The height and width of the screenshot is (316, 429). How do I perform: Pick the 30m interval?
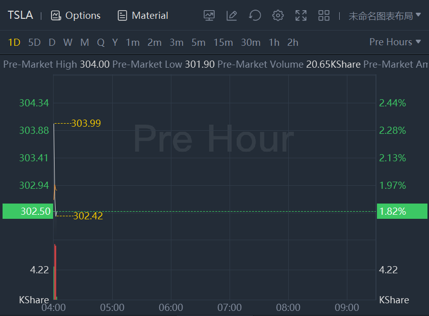point(250,42)
